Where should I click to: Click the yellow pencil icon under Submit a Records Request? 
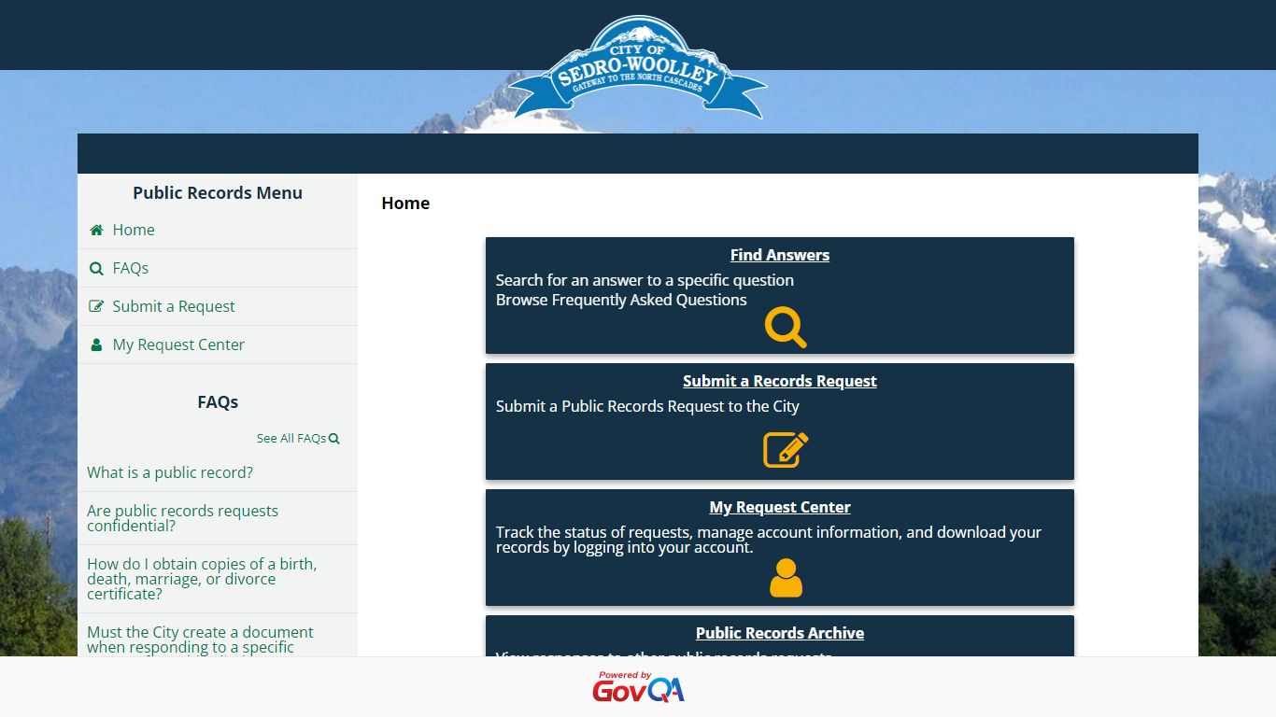coord(786,450)
